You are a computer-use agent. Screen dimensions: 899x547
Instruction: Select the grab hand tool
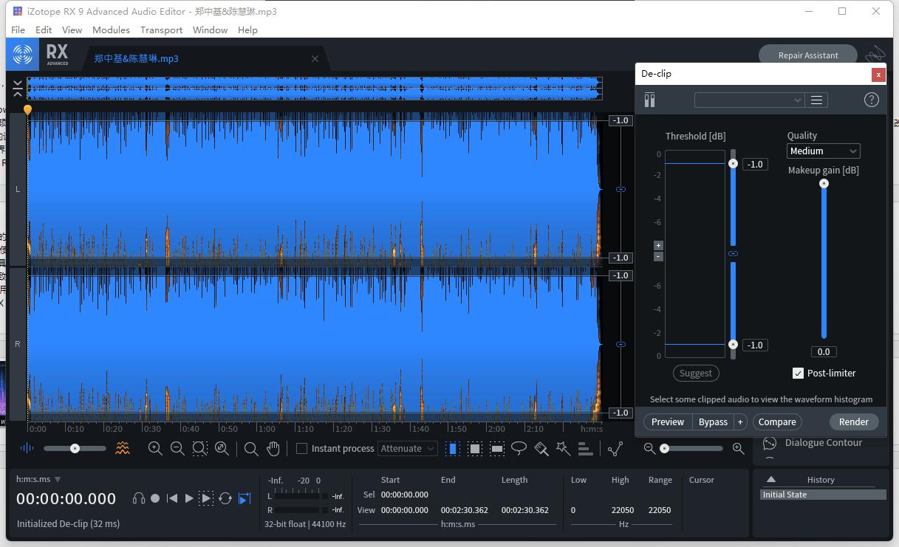[x=273, y=448]
